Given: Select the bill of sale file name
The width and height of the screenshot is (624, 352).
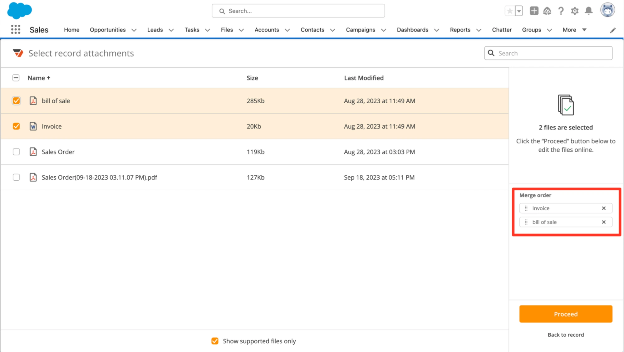Looking at the screenshot, I should 56,101.
